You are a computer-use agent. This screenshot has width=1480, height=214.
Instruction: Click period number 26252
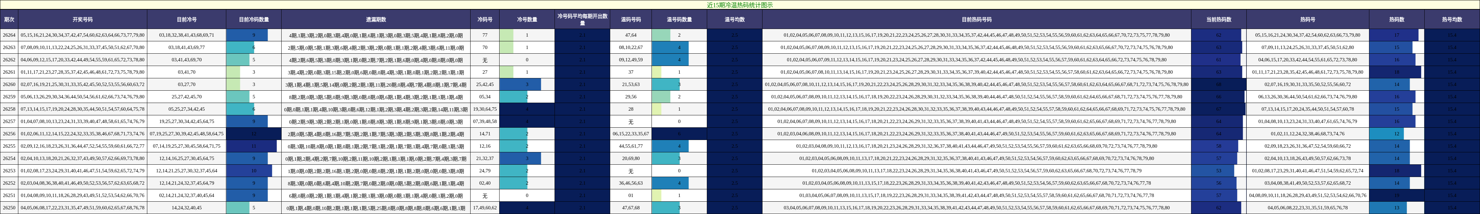click(x=9, y=184)
